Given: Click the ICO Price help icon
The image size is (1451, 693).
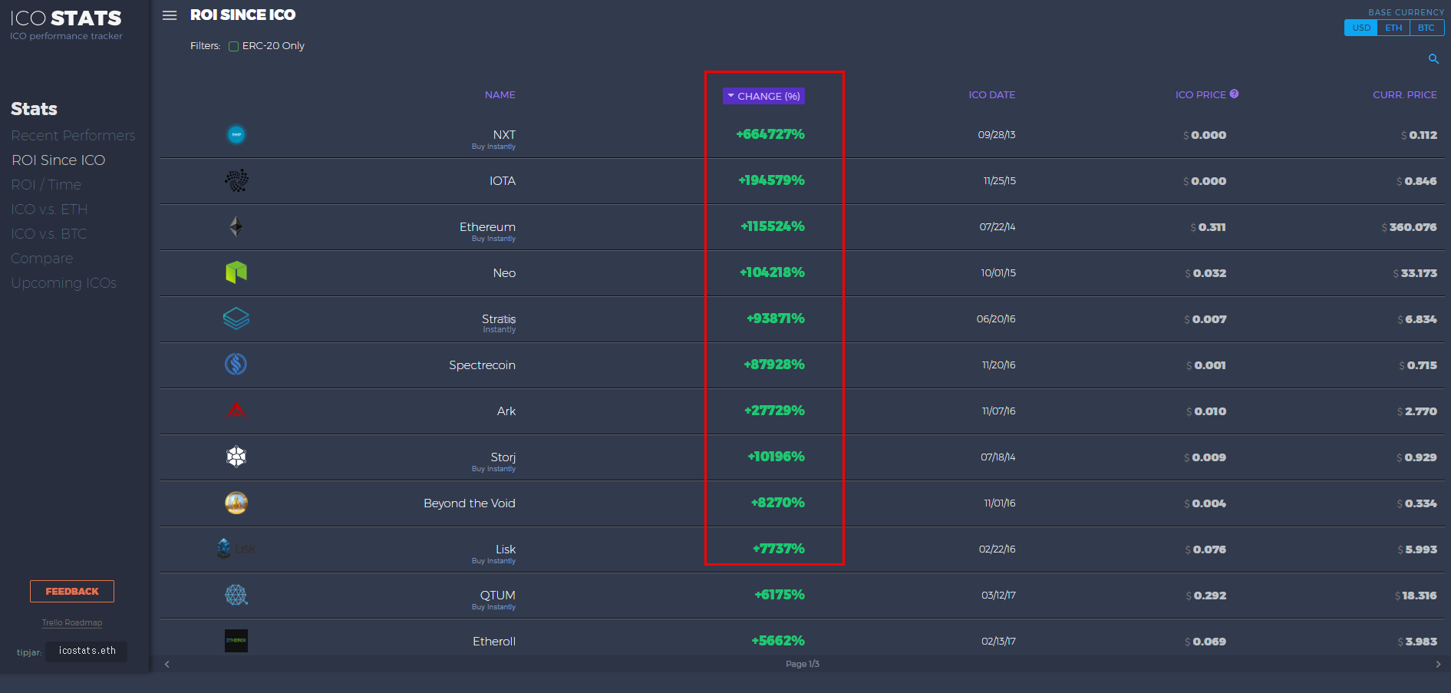Looking at the screenshot, I should click(1234, 94).
